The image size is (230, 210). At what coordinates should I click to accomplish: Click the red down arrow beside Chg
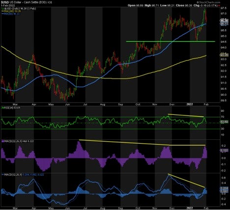219,5
